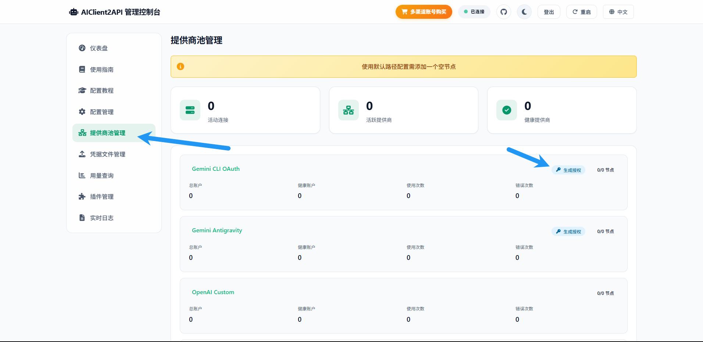Image resolution: width=703 pixels, height=342 pixels.
Task: Open 仪表盘 dashboard in sidebar
Action: pyautogui.click(x=99, y=48)
